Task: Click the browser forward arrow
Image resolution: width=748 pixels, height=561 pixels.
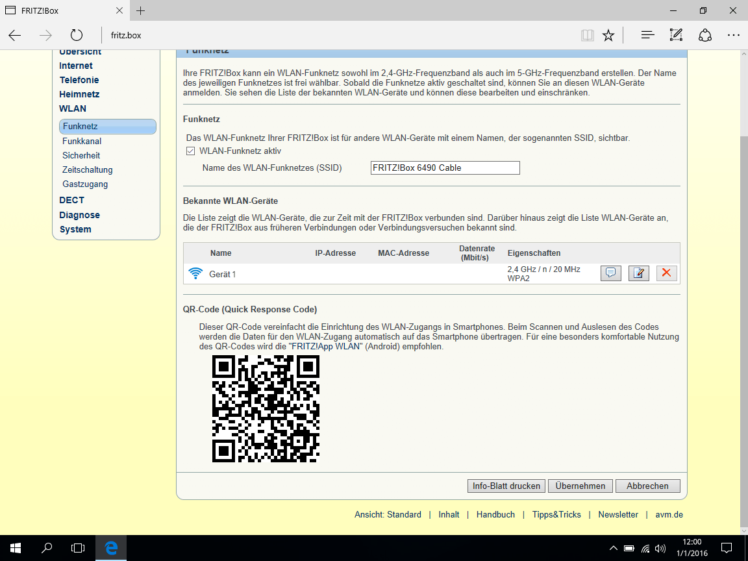Action: click(45, 35)
